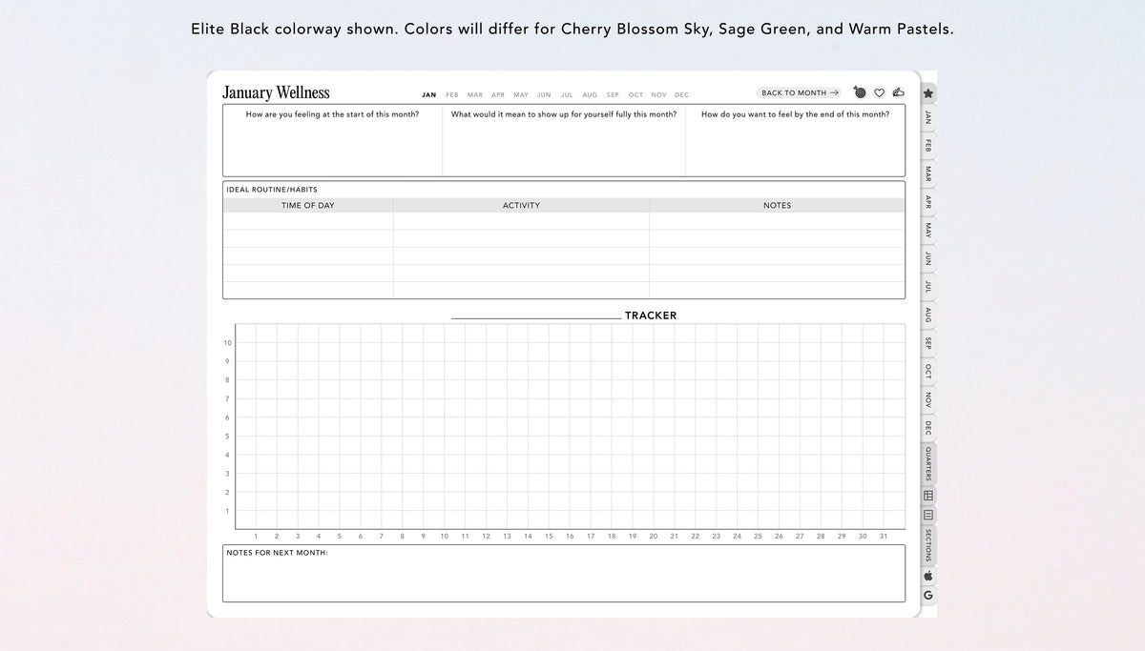1145x651 pixels.
Task: Open the DEC side tab
Action: (x=928, y=427)
